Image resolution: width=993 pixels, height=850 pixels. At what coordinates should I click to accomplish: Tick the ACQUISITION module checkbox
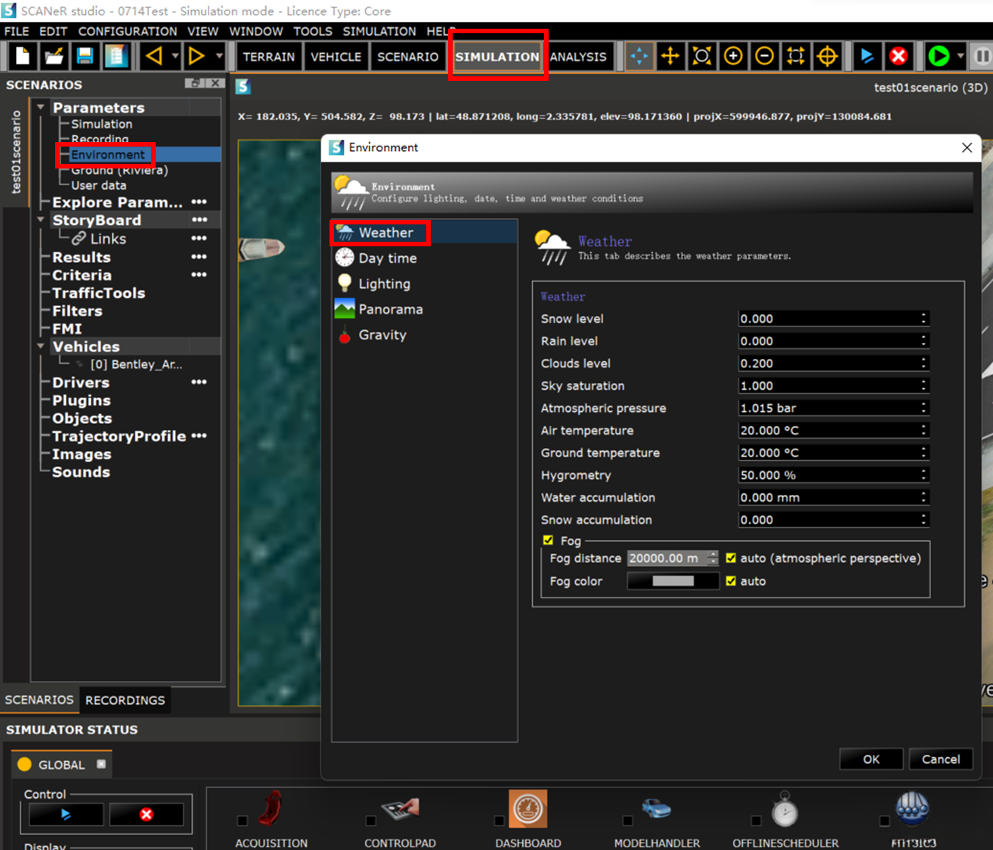pos(242,821)
